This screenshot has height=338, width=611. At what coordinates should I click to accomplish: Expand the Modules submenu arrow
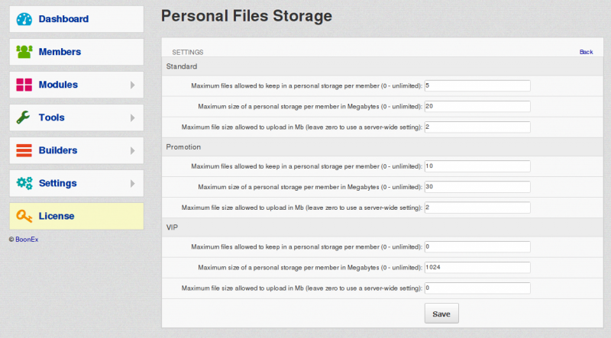tap(132, 85)
